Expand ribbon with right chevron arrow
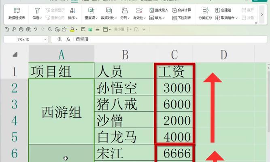This screenshot has height=162, width=270. [262, 14]
